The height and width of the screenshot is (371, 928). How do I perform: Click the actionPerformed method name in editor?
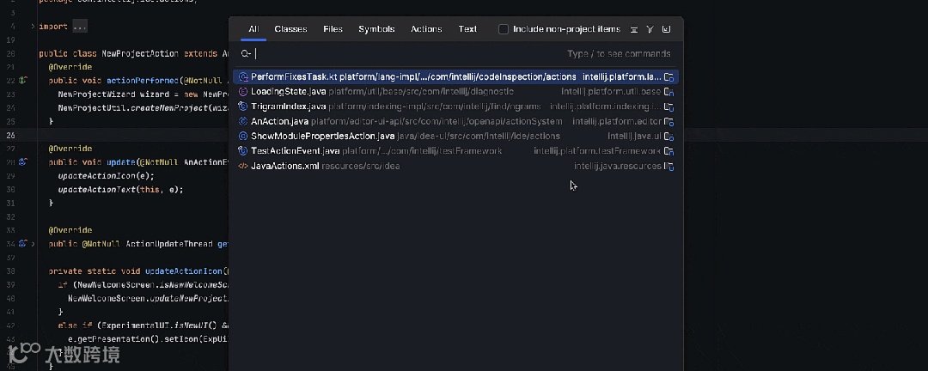141,81
